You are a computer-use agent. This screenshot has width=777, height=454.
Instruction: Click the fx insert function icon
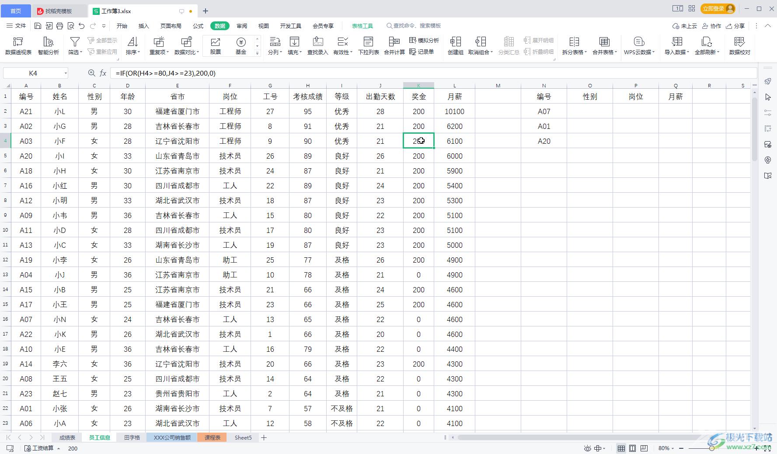click(103, 73)
